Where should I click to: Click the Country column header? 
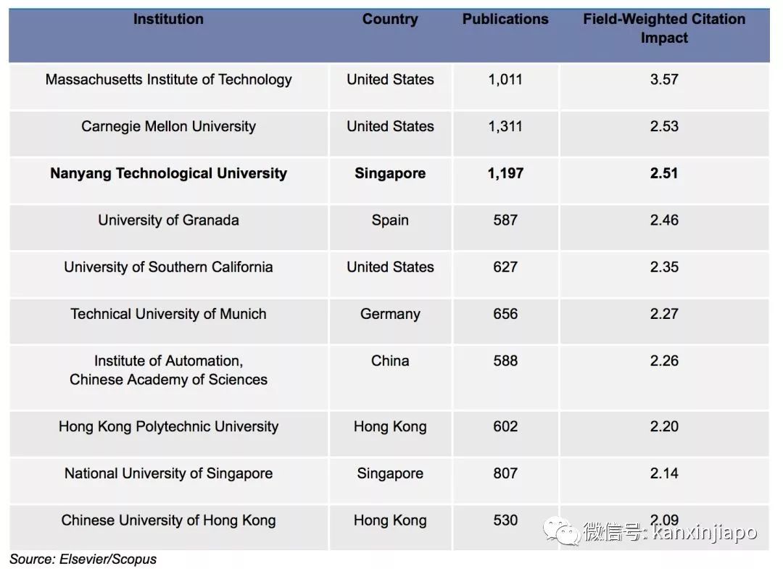point(390,20)
